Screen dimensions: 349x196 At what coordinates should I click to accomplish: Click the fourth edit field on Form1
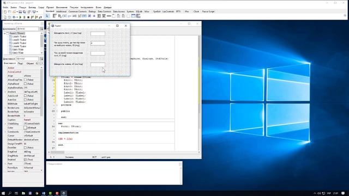coord(98,64)
